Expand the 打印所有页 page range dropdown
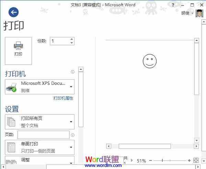The width and height of the screenshot is (206, 169). [40, 122]
